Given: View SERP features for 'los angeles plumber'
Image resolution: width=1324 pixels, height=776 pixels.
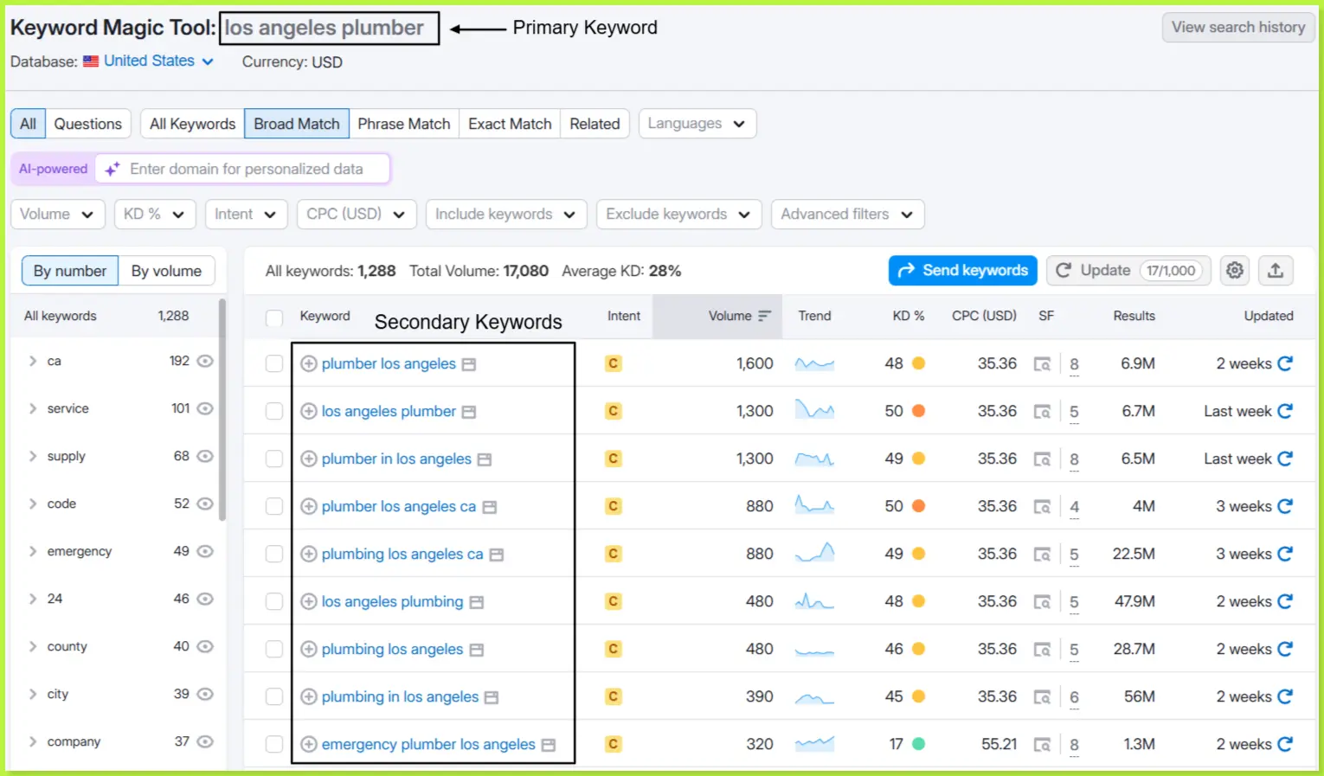Looking at the screenshot, I should [x=1043, y=412].
